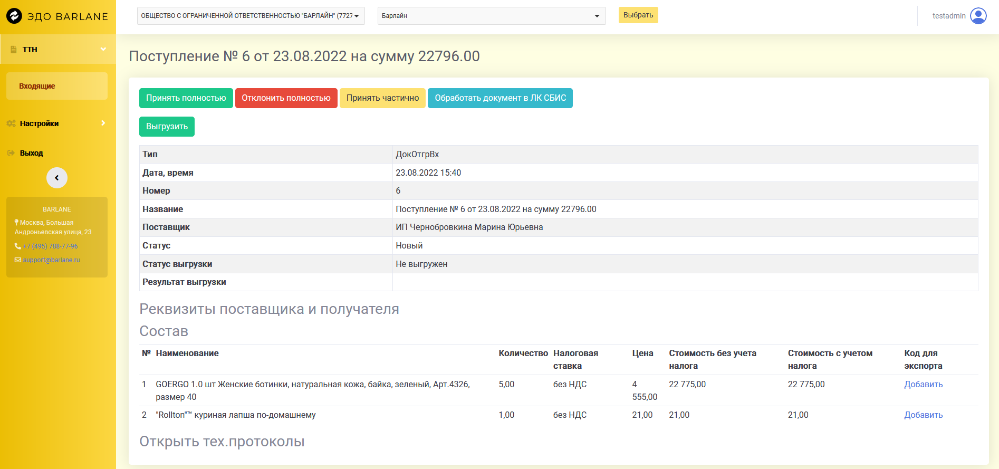Click the ЭДО Barlane logo icon
Screen dimensions: 999x469
click(14, 16)
